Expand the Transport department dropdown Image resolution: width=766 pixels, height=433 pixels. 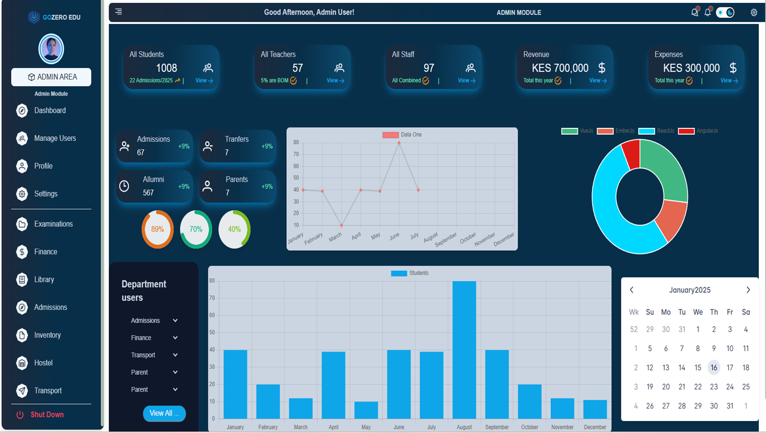pos(175,355)
